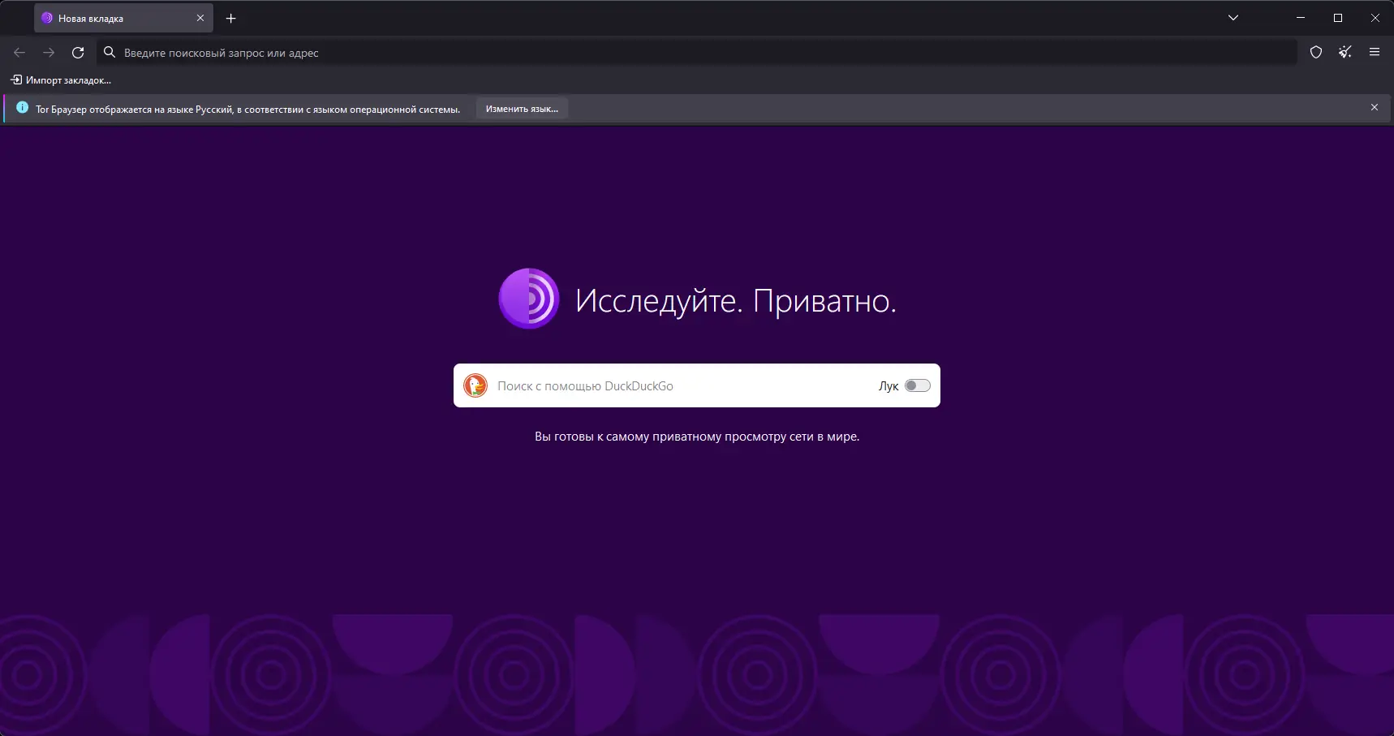Click Изменить язык in notification bar

pyautogui.click(x=521, y=108)
